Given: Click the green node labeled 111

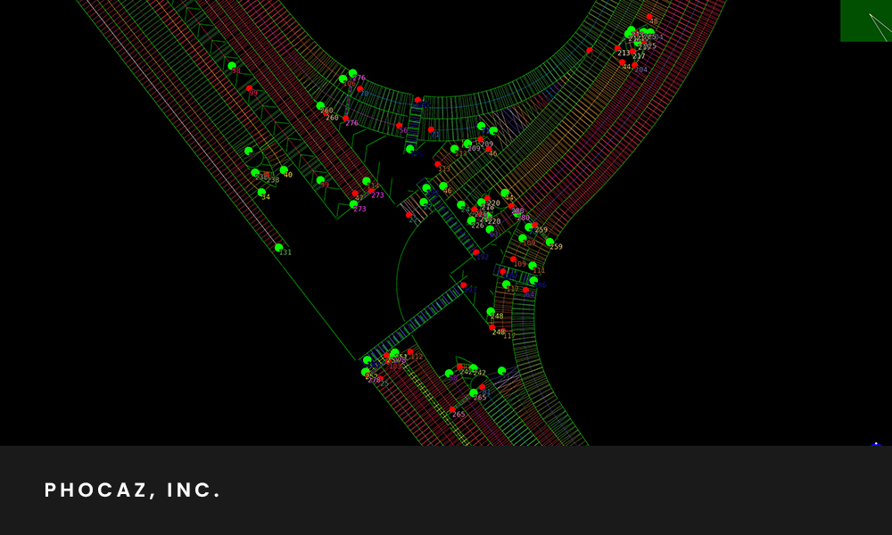Looking at the screenshot, I should coord(533,266).
